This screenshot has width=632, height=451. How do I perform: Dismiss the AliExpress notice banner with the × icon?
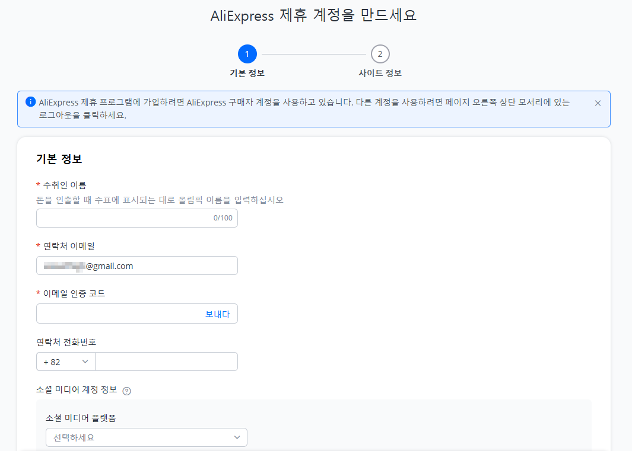[598, 102]
